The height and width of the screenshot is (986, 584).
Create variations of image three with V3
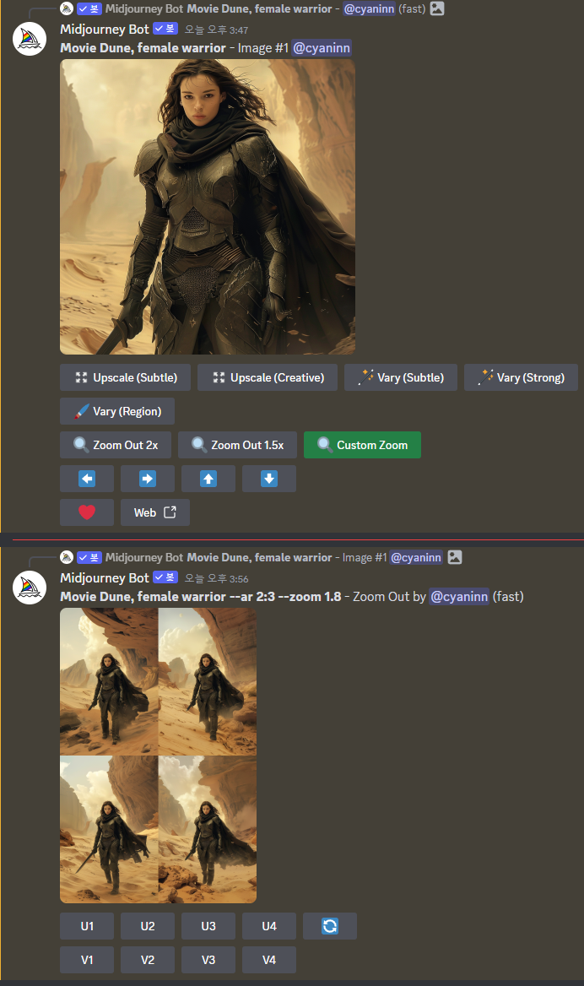point(208,960)
